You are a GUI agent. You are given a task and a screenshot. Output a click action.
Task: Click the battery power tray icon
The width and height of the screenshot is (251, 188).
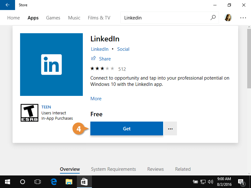coord(195,182)
